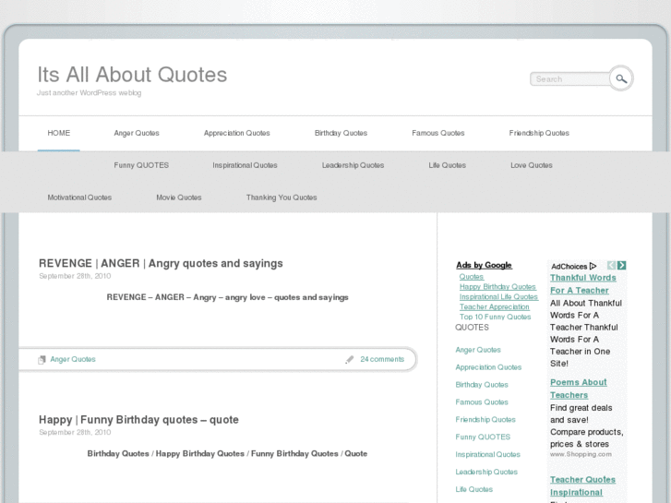Click the Its All About Quotes title
Viewport: 671px width, 503px height.
[132, 74]
